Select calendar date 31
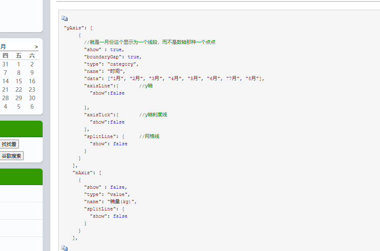Image resolution: width=380 pixels, height=251 pixels. [5, 64]
